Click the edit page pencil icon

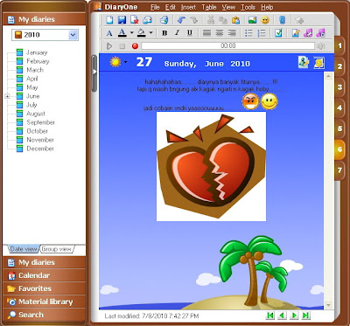296,33
